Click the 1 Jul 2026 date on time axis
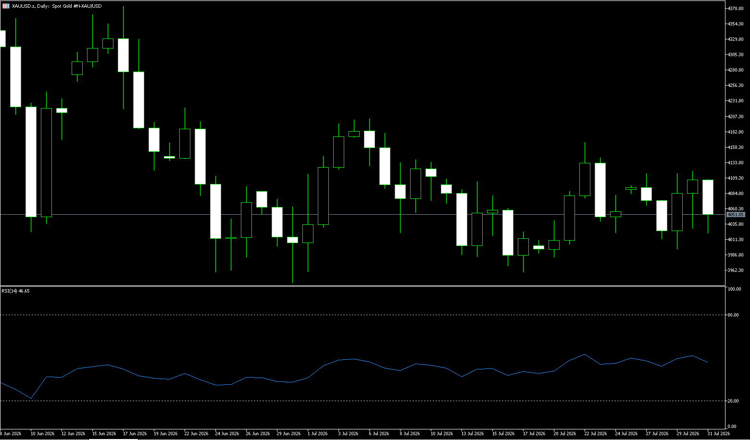The image size is (750, 440). pyautogui.click(x=317, y=433)
